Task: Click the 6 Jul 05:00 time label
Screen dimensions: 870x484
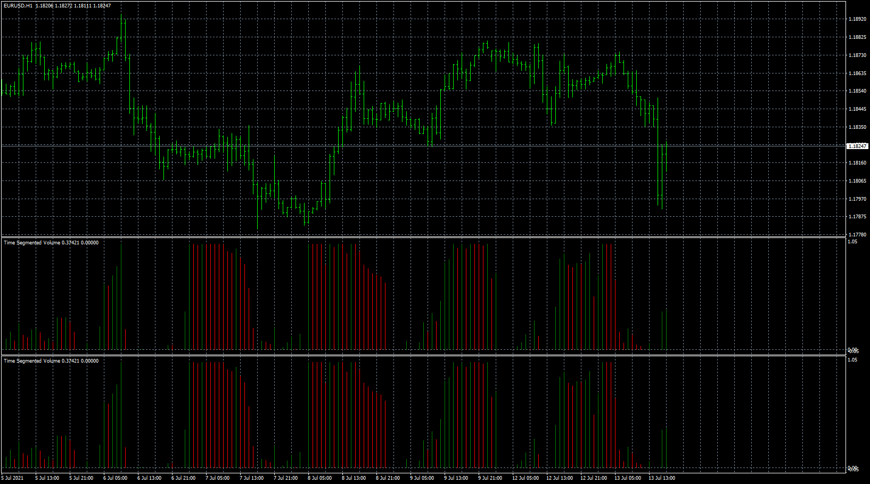Action: (116, 478)
